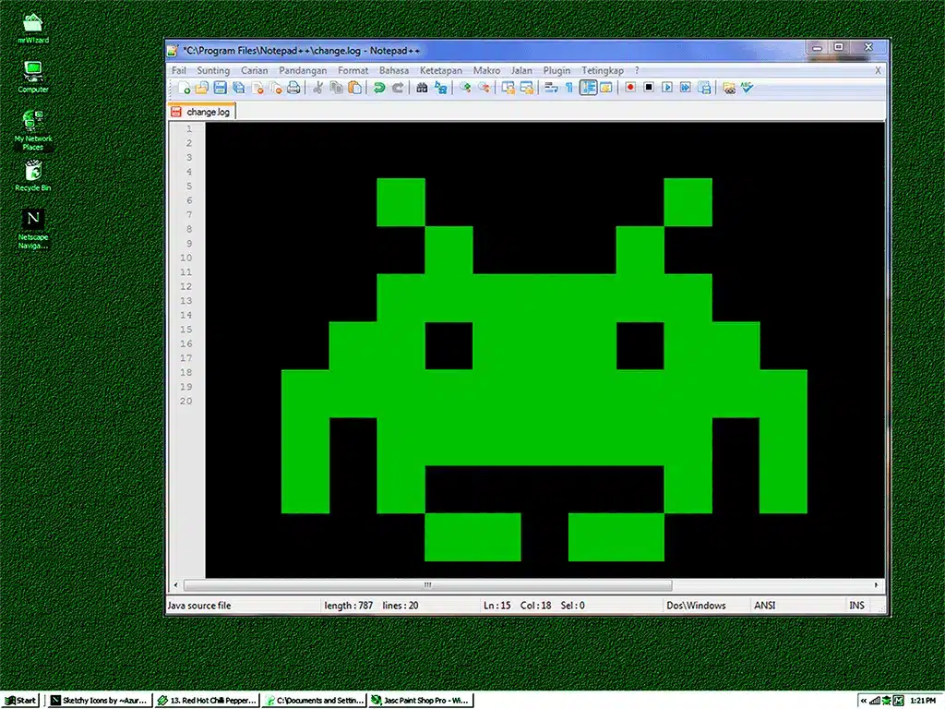
Task: Close the current document via toolbar icon
Action: point(257,88)
